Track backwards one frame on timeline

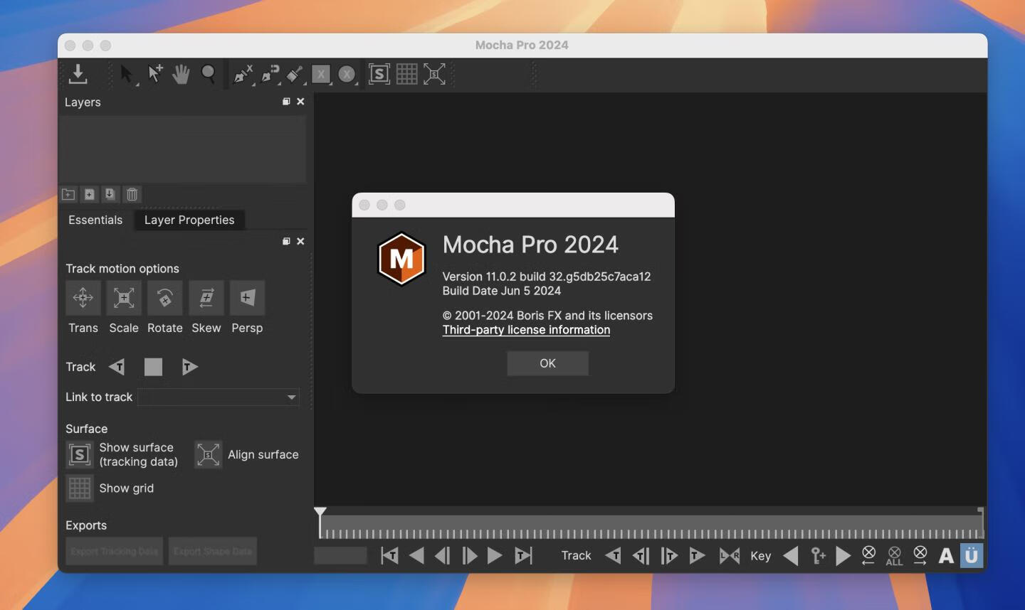tap(641, 555)
